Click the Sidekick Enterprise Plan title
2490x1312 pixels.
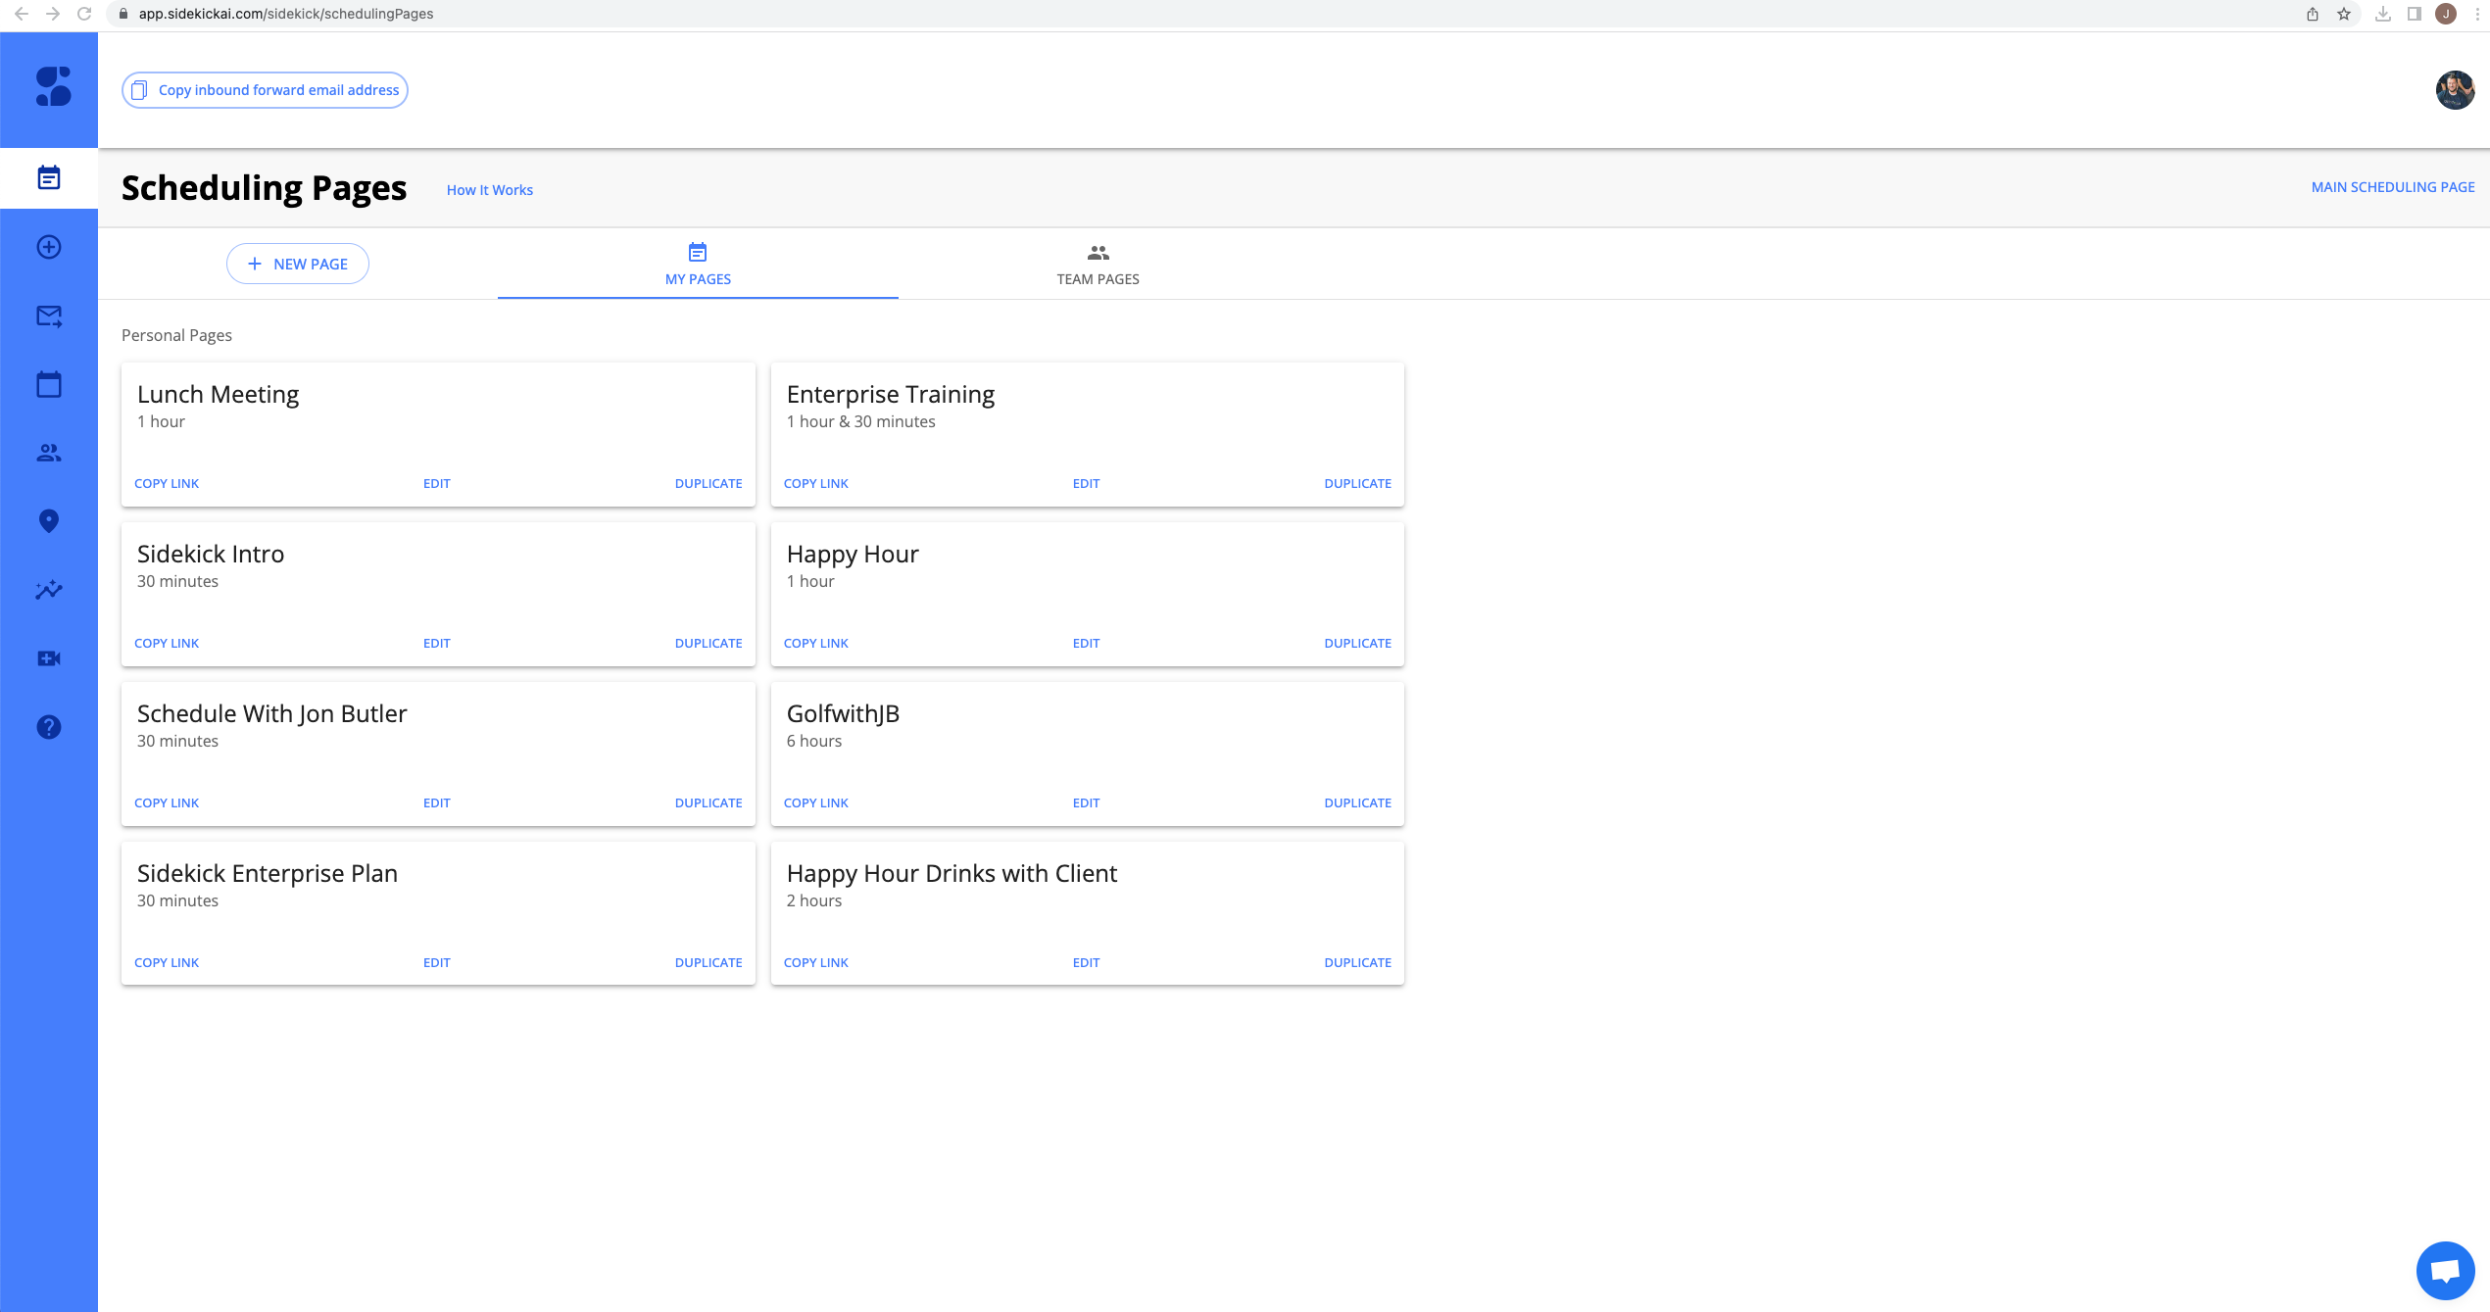point(268,873)
